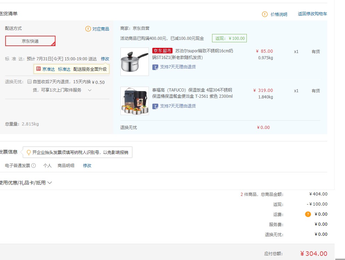Click info icon beside 电子普通发票

coord(33,165)
